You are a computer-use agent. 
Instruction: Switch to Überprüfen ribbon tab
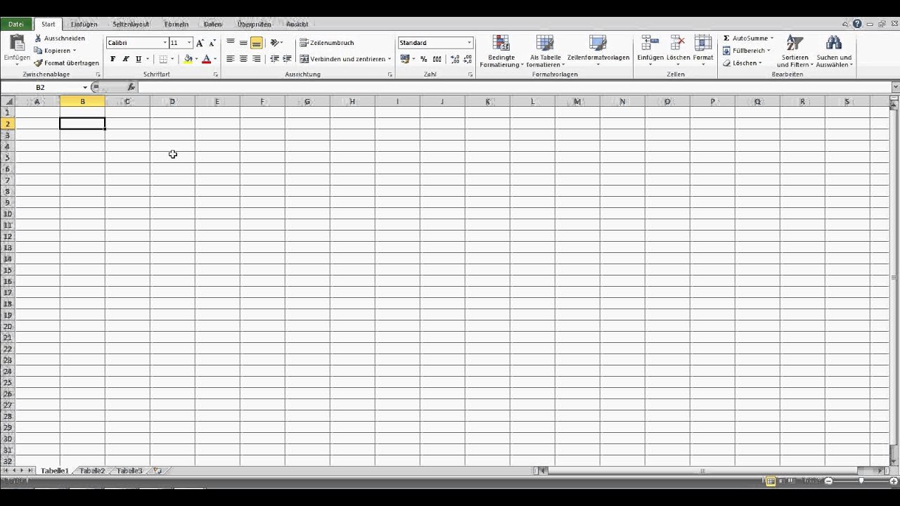(255, 24)
